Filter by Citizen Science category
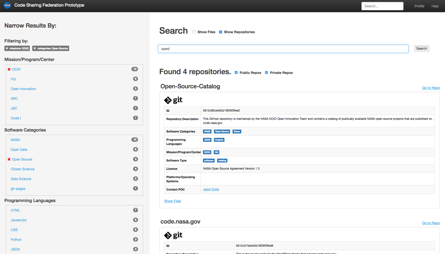445x254 pixels. (x=23, y=169)
